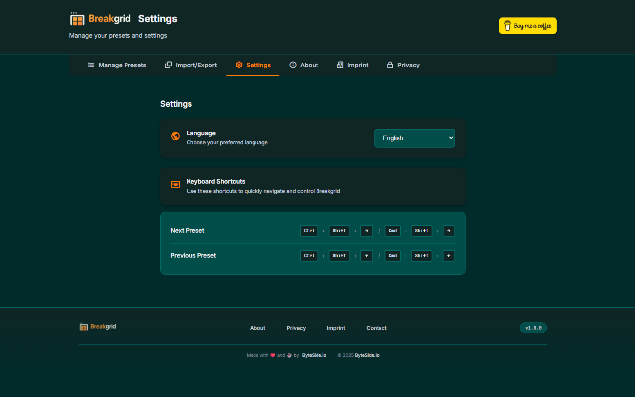The image size is (635, 397).
Task: Open the Imprint tab
Action: (x=352, y=65)
